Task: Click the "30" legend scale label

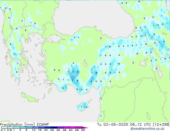Action: click(x=58, y=130)
